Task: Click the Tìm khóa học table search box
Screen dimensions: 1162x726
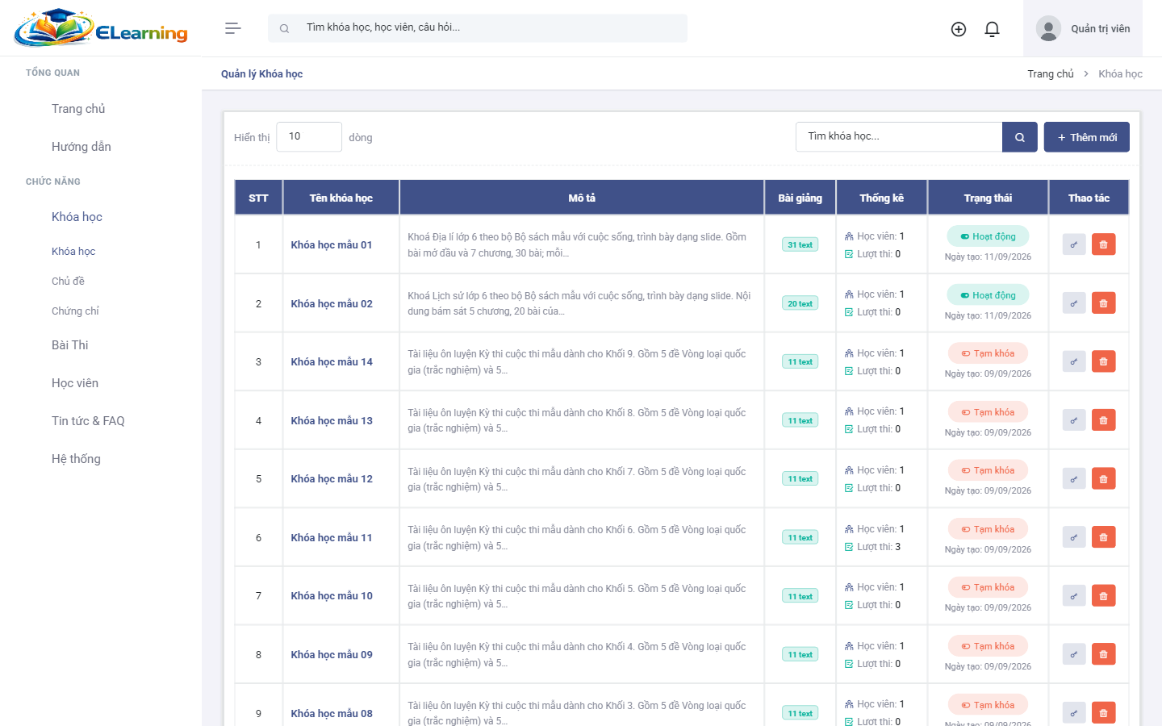Action: click(899, 137)
